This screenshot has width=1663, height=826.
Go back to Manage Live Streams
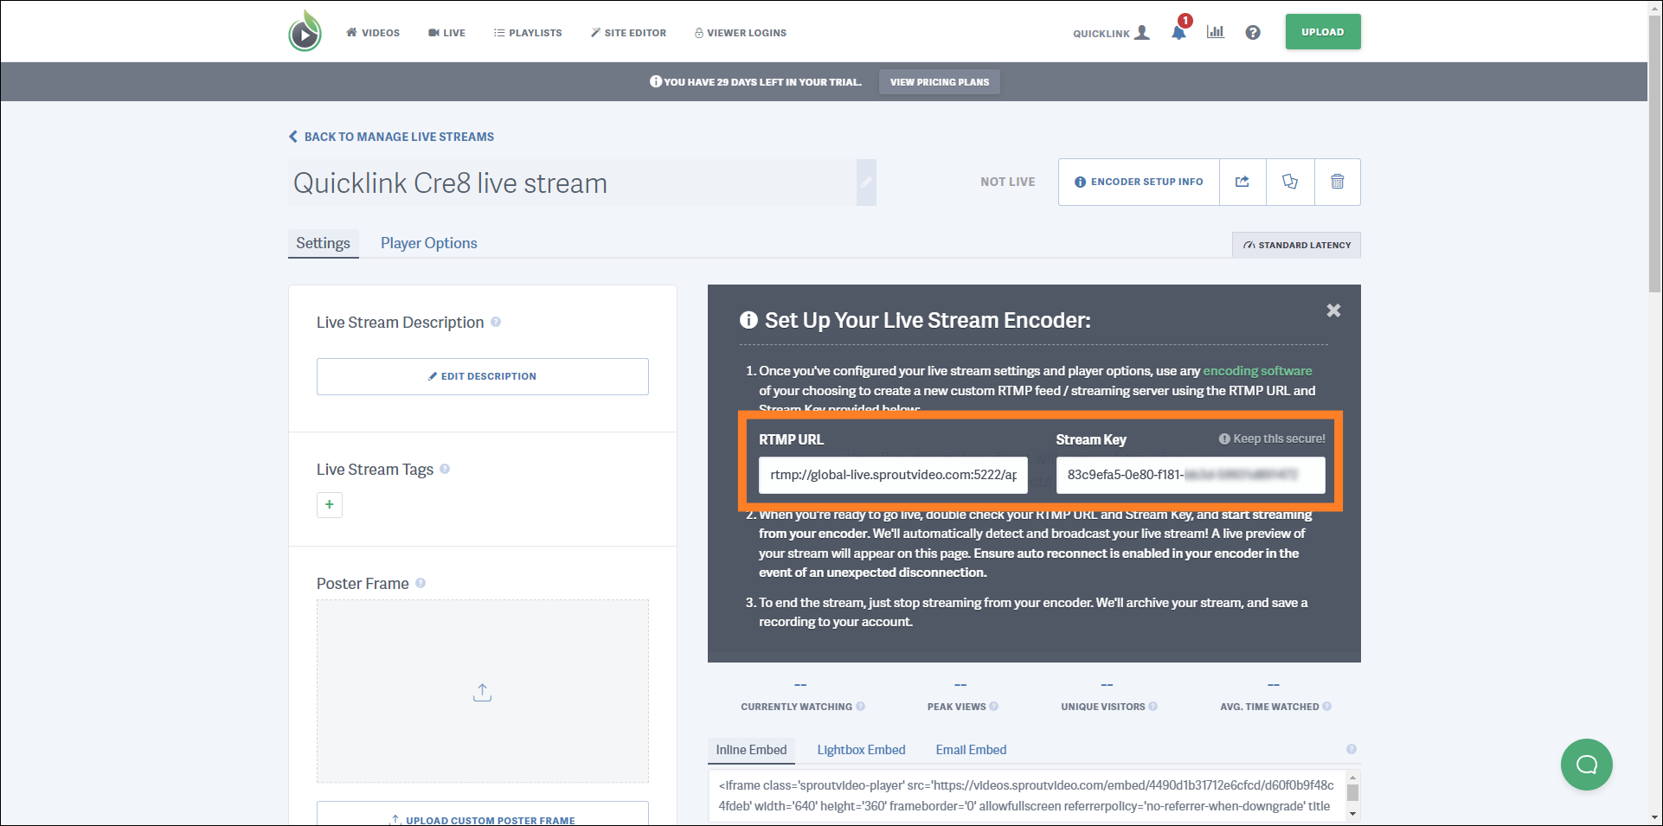391,137
